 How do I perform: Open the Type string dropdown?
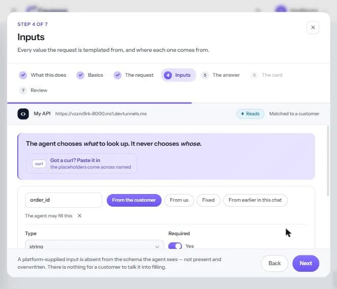pyautogui.click(x=95, y=245)
